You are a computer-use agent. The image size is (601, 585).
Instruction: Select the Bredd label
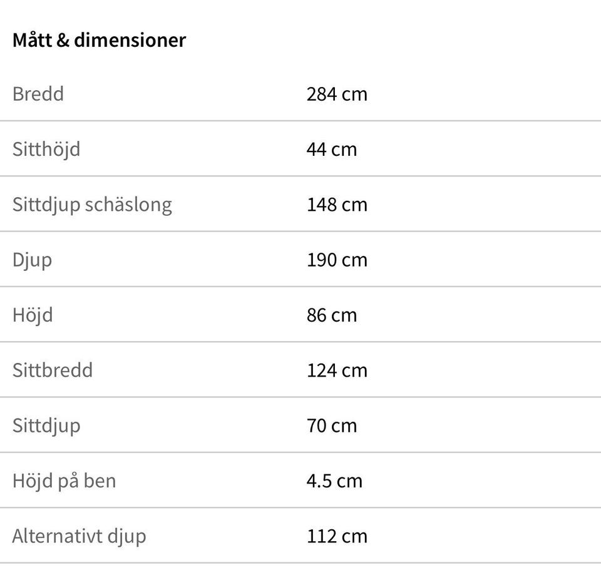(38, 94)
